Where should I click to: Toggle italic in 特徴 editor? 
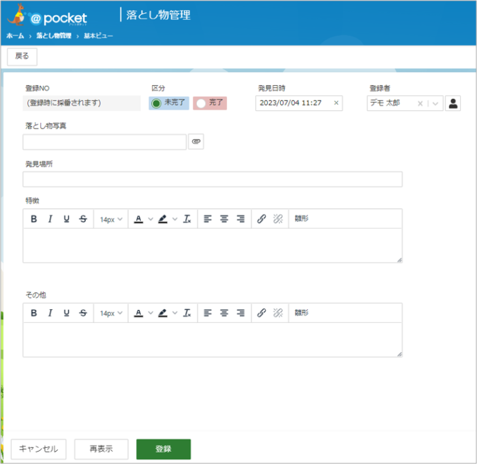pos(50,219)
